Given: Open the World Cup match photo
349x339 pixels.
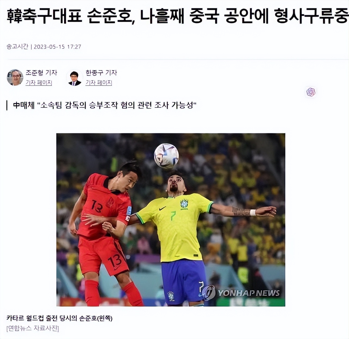Looking at the screenshot, I should coord(171,220).
